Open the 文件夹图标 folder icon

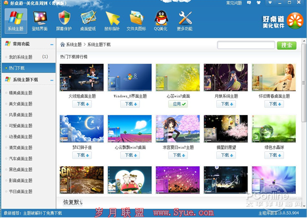tap(136, 21)
